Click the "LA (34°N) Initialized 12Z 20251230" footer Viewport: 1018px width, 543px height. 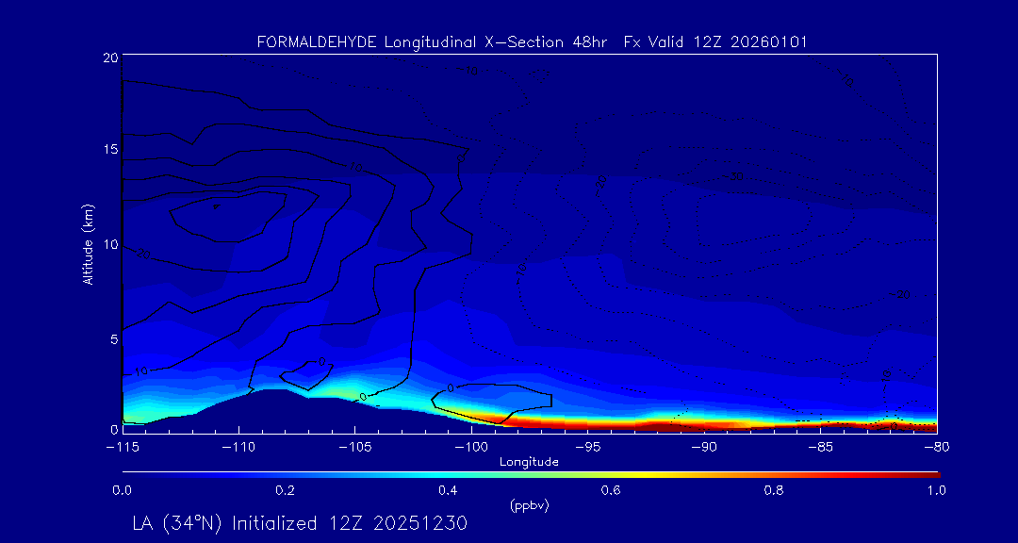[300, 523]
